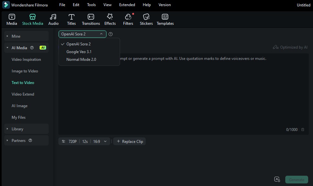Open the AI text enhancement icon near Generate
Screen dimensions: 313x186
277,179
